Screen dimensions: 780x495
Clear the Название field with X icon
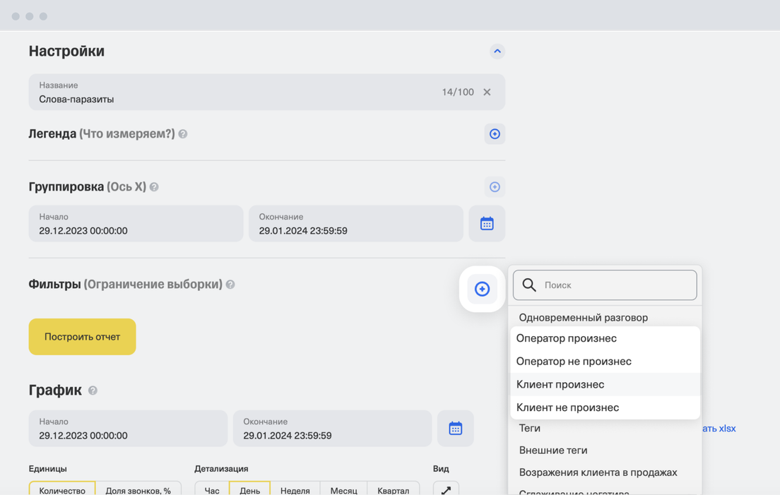[x=487, y=92]
